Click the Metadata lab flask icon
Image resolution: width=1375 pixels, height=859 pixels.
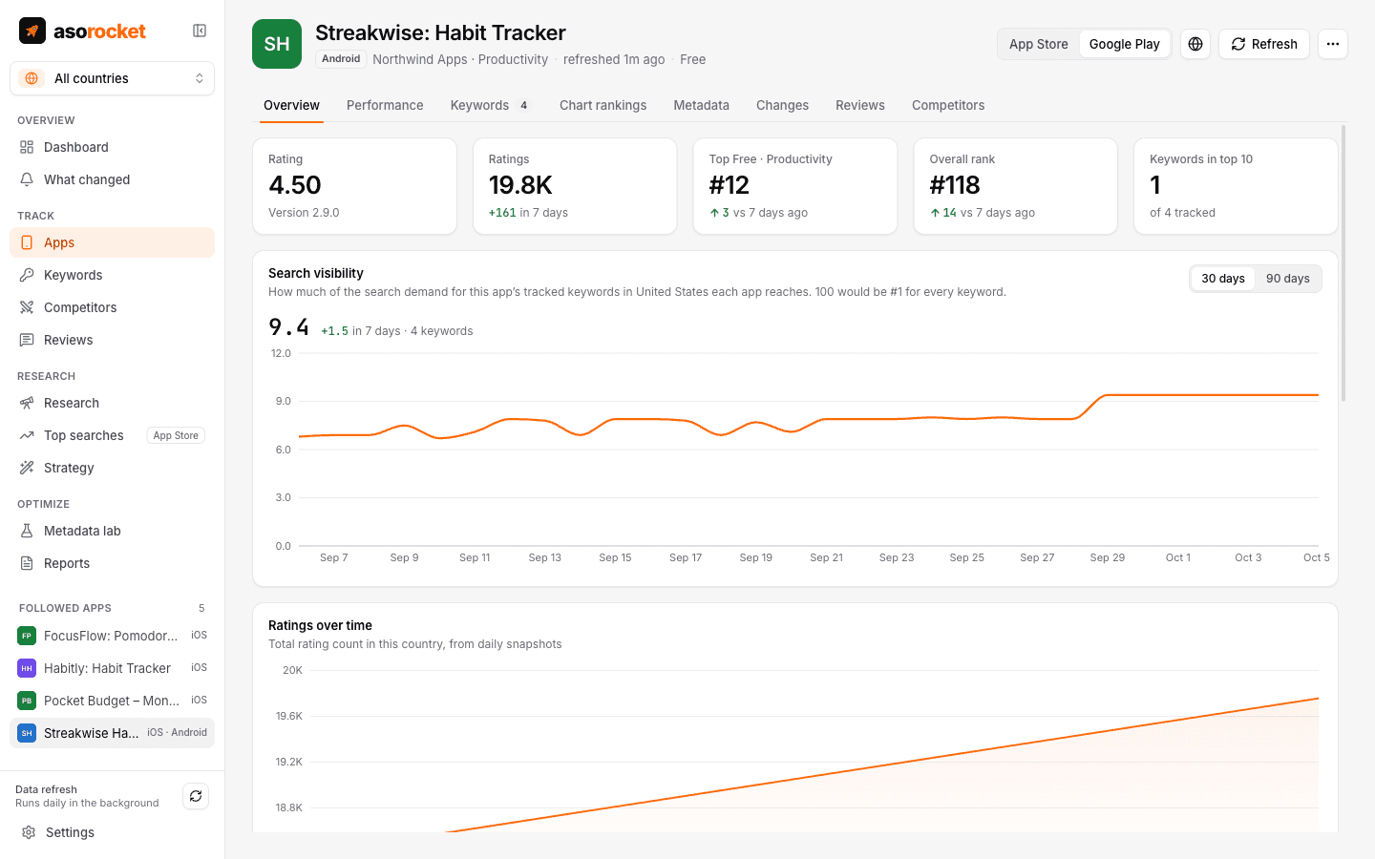[x=27, y=531]
